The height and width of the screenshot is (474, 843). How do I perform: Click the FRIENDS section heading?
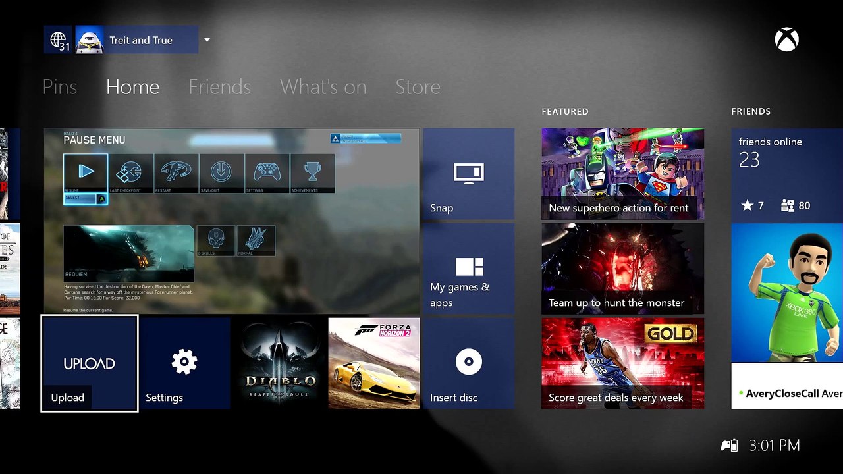click(x=751, y=111)
